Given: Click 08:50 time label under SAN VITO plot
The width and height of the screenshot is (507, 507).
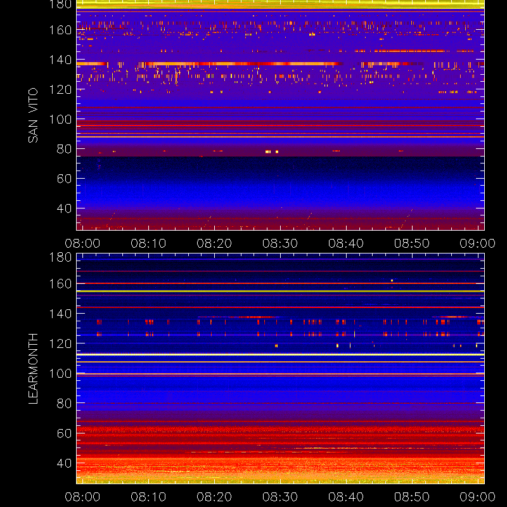Looking at the screenshot, I should [x=411, y=243].
